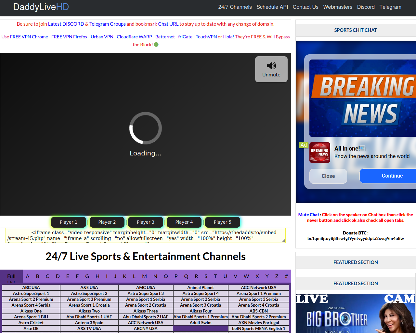Open ACC Network USA top row channel
This screenshot has width=416, height=333.
(259, 287)
